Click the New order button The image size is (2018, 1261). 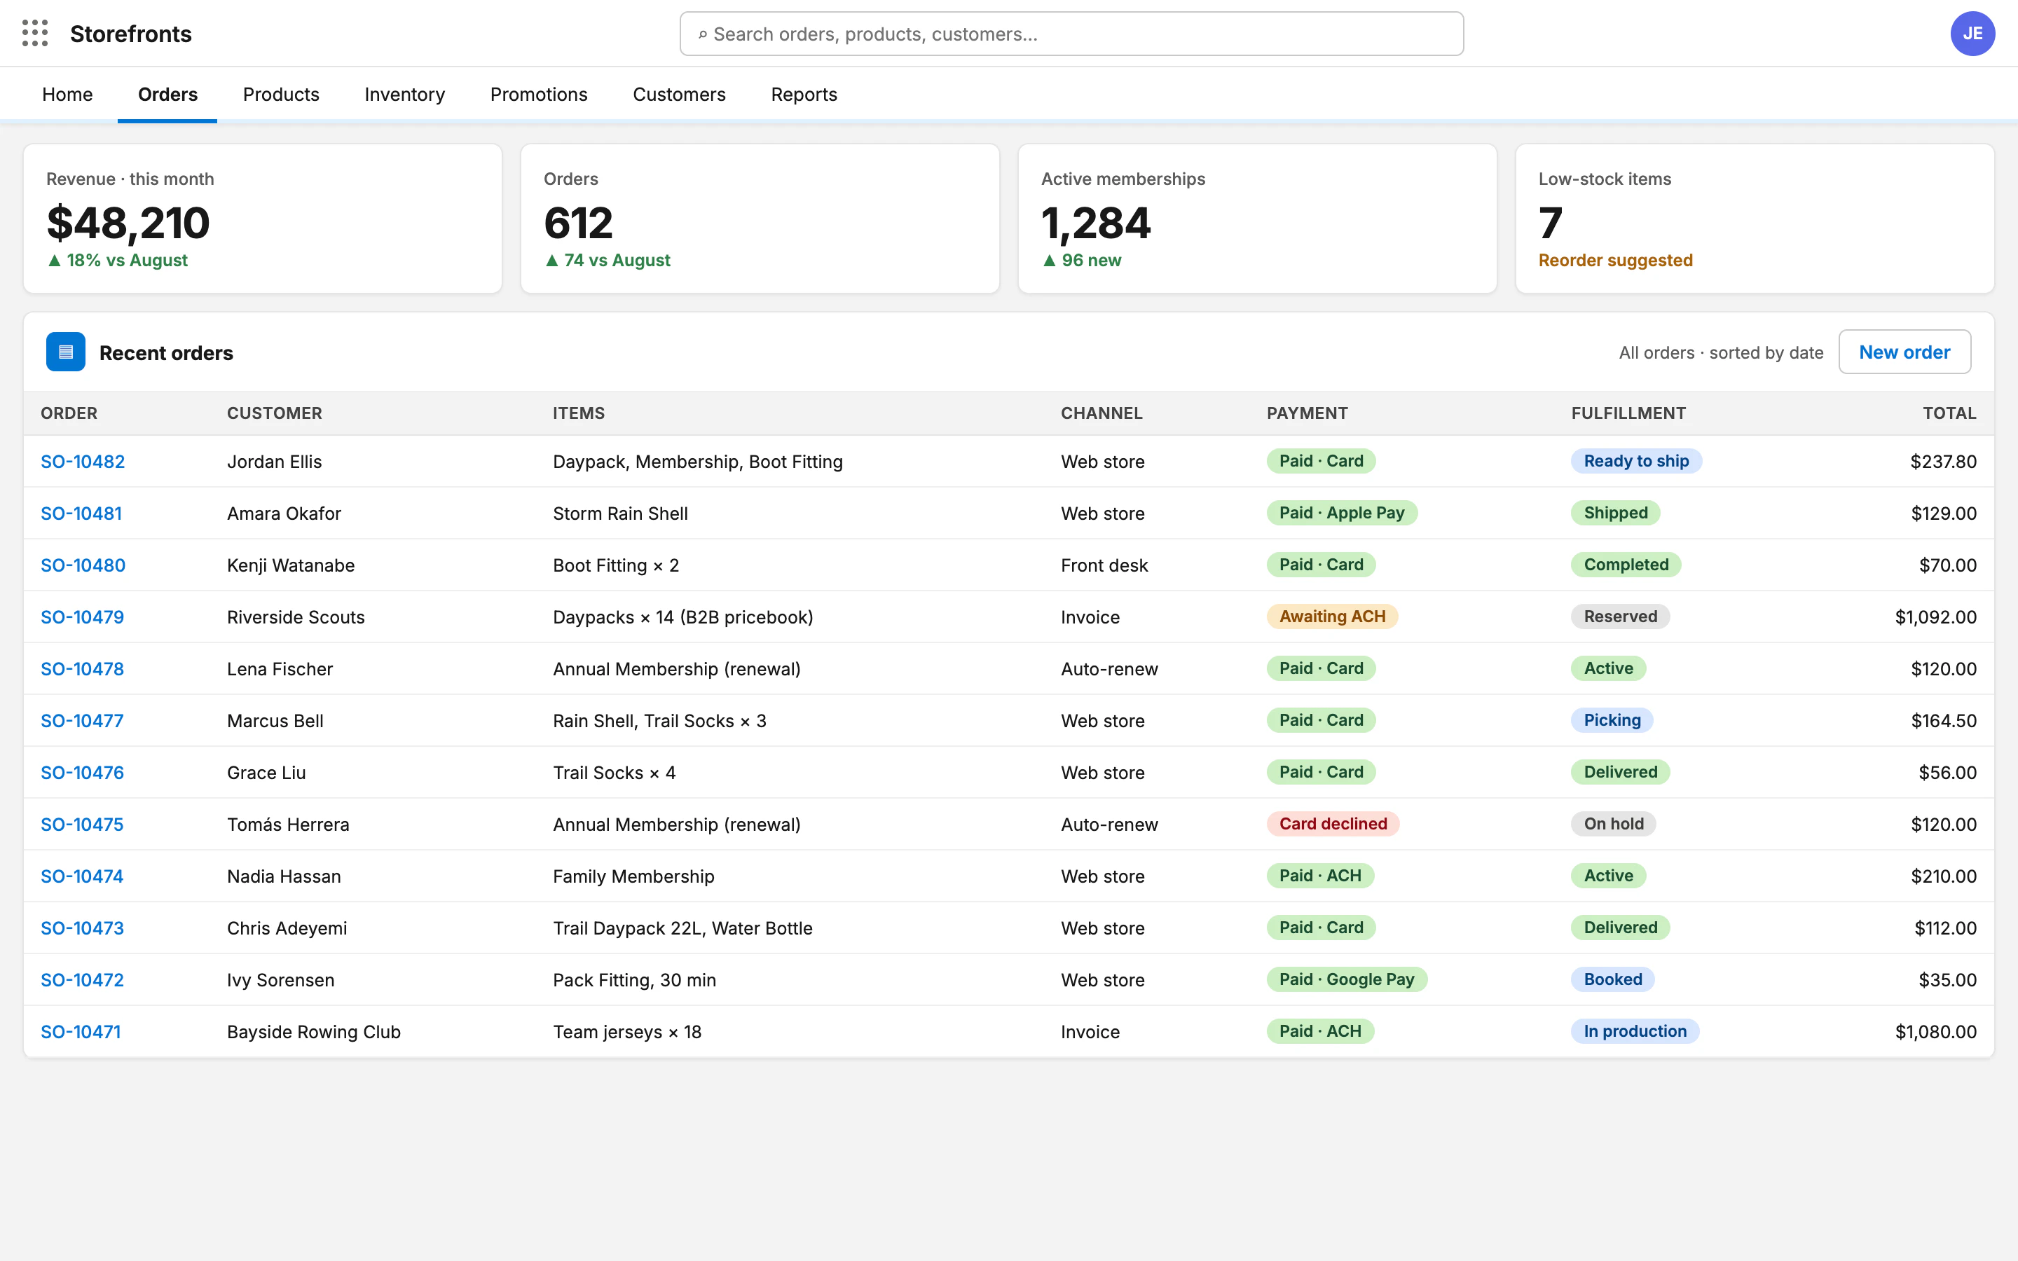point(1904,352)
